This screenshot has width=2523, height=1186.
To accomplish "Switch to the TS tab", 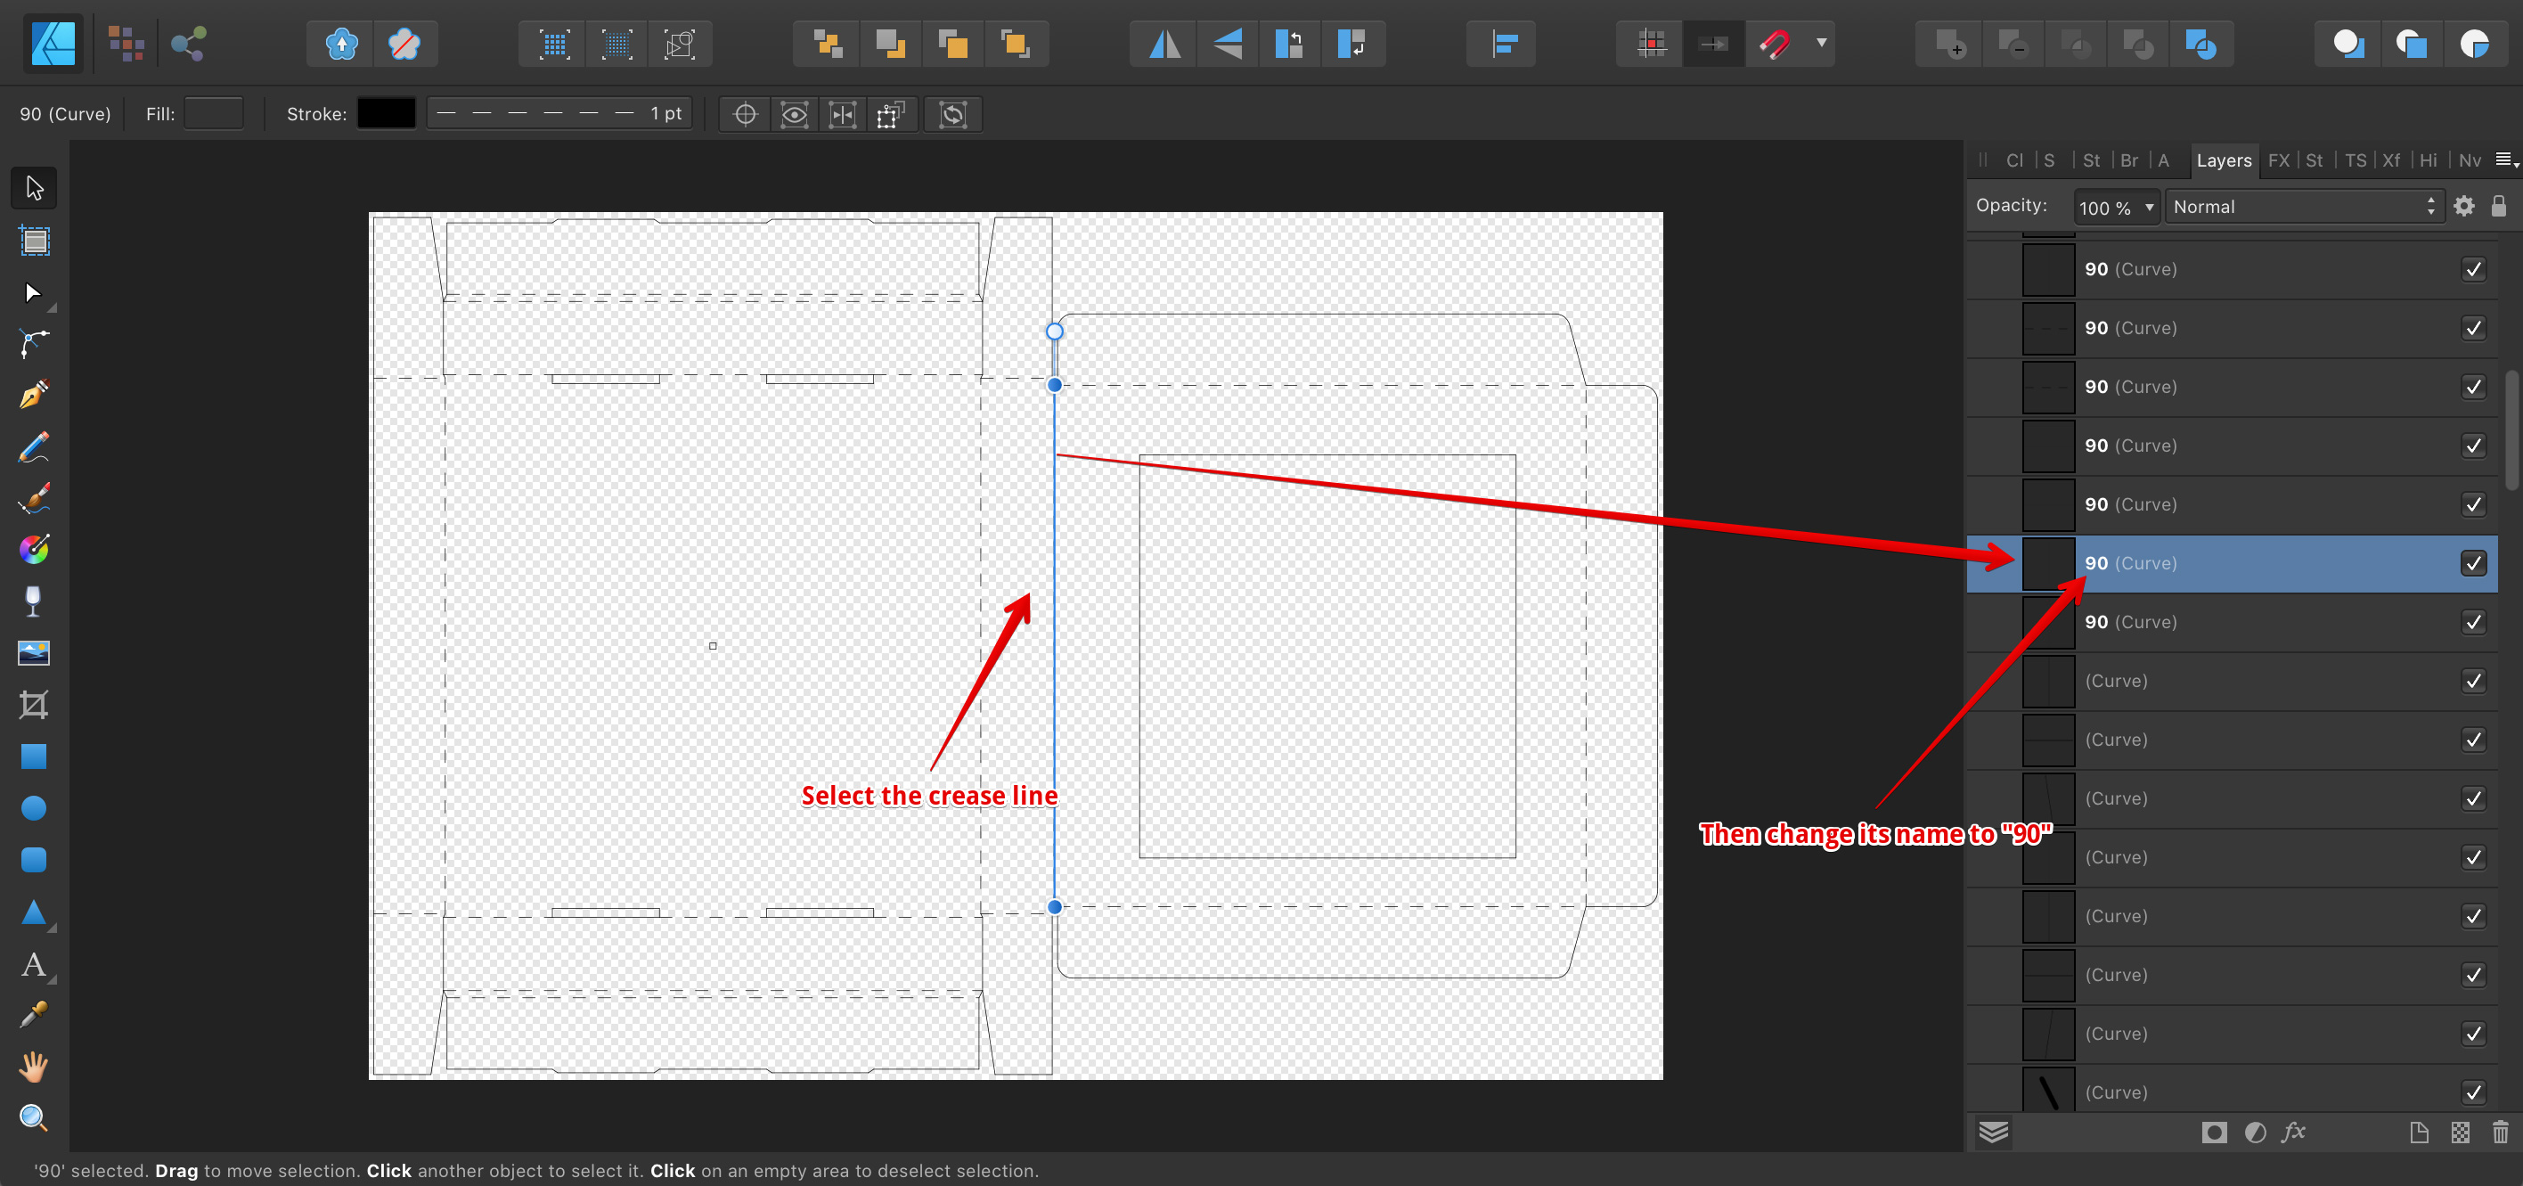I will [x=2356, y=159].
